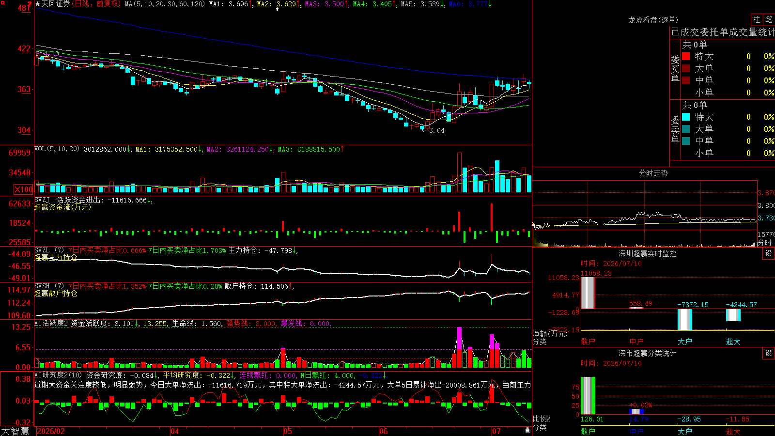Click the 04 month marker on the time axis
Image resolution: width=775 pixels, height=436 pixels.
[175, 431]
